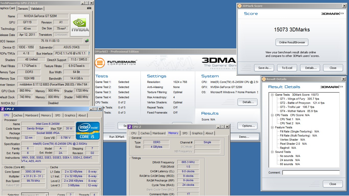Select the Vertex Shader result row
The height and width of the screenshot is (196, 349).
293,140
